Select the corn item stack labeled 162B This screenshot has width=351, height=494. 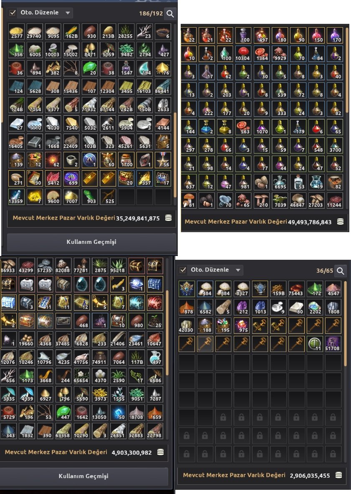(x=71, y=31)
